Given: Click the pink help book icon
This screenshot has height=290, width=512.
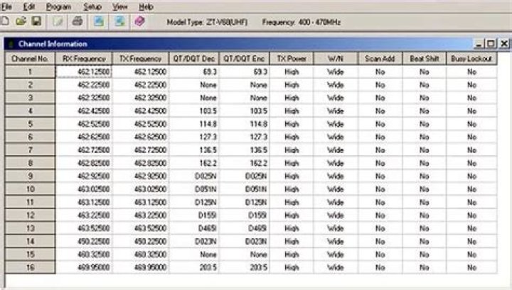Looking at the screenshot, I should tap(140, 21).
